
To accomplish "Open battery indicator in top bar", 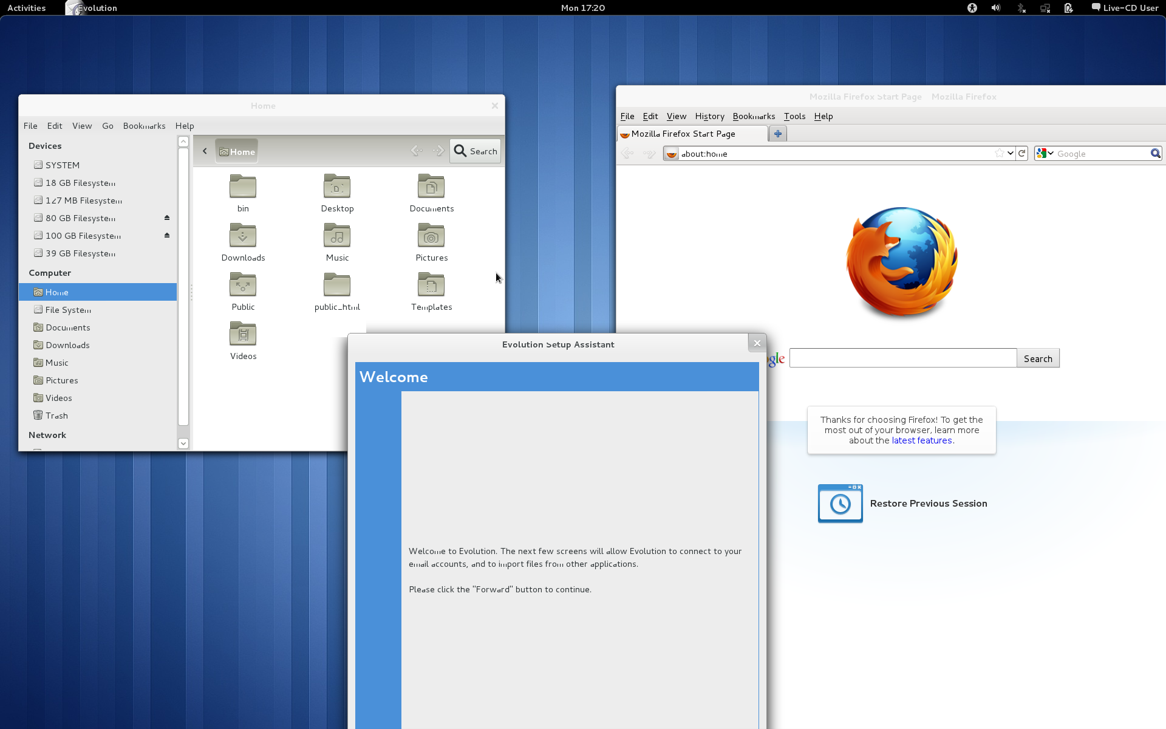I will pos(1069,8).
